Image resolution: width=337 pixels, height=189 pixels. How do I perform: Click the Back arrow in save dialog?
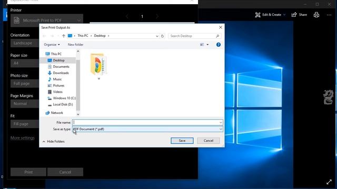[44, 36]
